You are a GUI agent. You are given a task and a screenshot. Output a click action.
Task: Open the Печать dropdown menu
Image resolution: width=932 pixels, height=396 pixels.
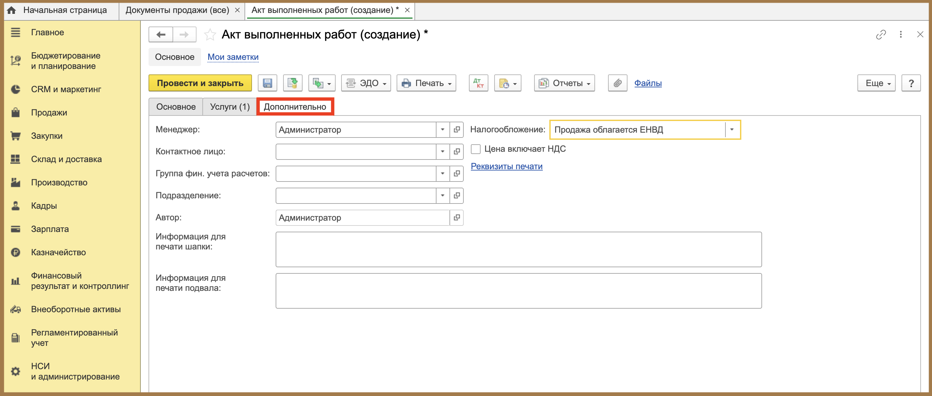(x=426, y=83)
